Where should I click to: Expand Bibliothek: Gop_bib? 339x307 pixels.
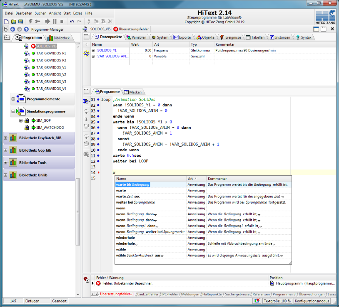point(5,150)
